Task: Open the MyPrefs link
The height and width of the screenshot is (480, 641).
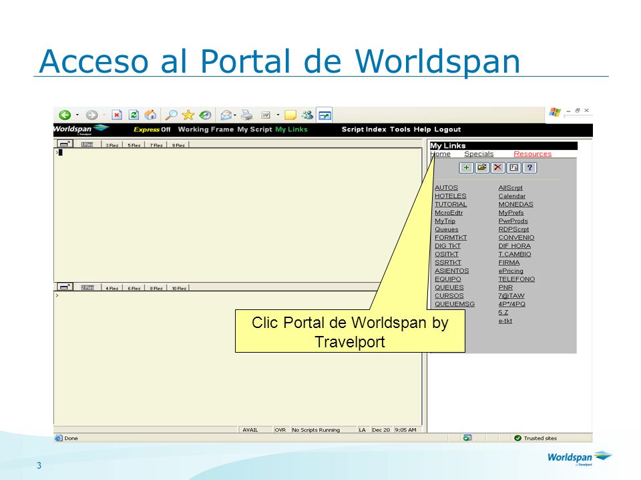Action: 511,213
